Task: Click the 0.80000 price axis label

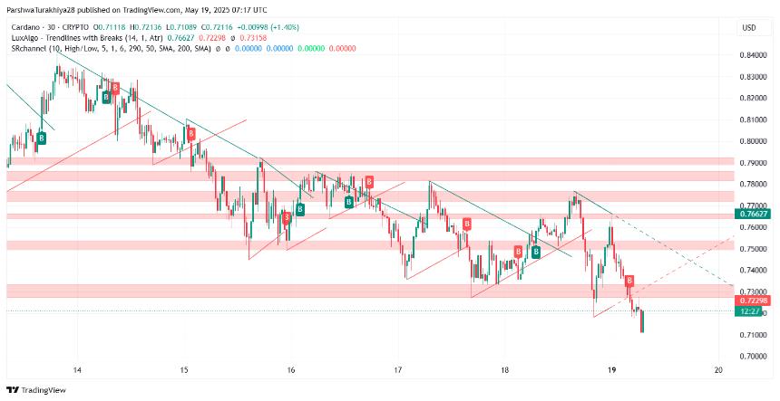Action: tap(753, 141)
